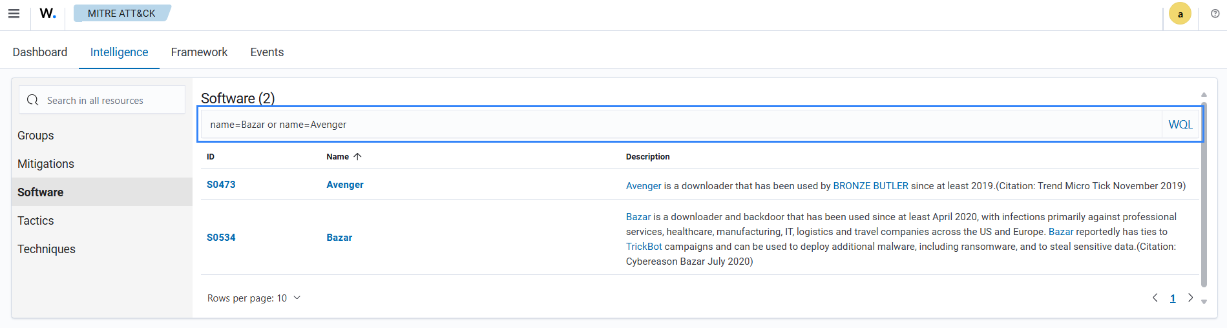Click the search magnifier icon in sidebar

coord(33,100)
